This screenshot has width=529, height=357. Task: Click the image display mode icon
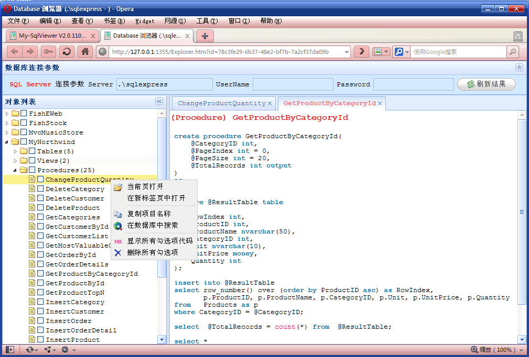point(378,51)
